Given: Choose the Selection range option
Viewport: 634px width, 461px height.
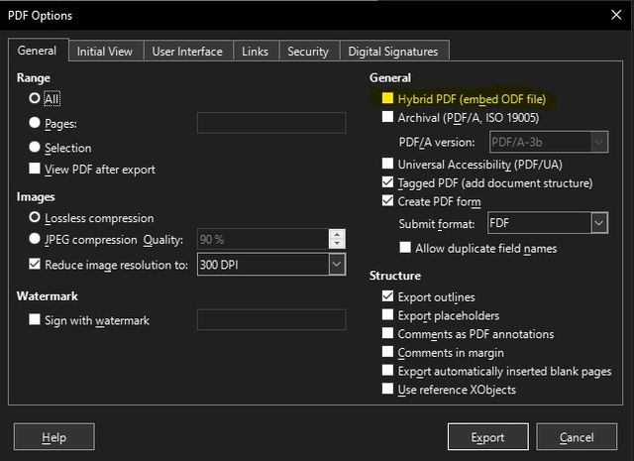Looking at the screenshot, I should pos(36,148).
